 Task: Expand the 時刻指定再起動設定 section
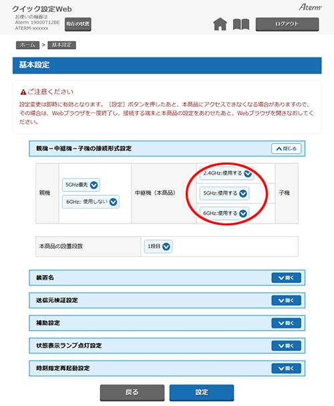pos(286,368)
